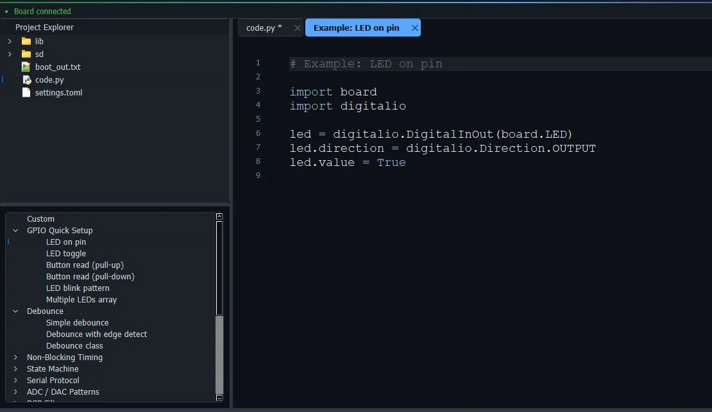This screenshot has width=712, height=412.
Task: Open the Button read (pull-down) example
Action: point(90,276)
